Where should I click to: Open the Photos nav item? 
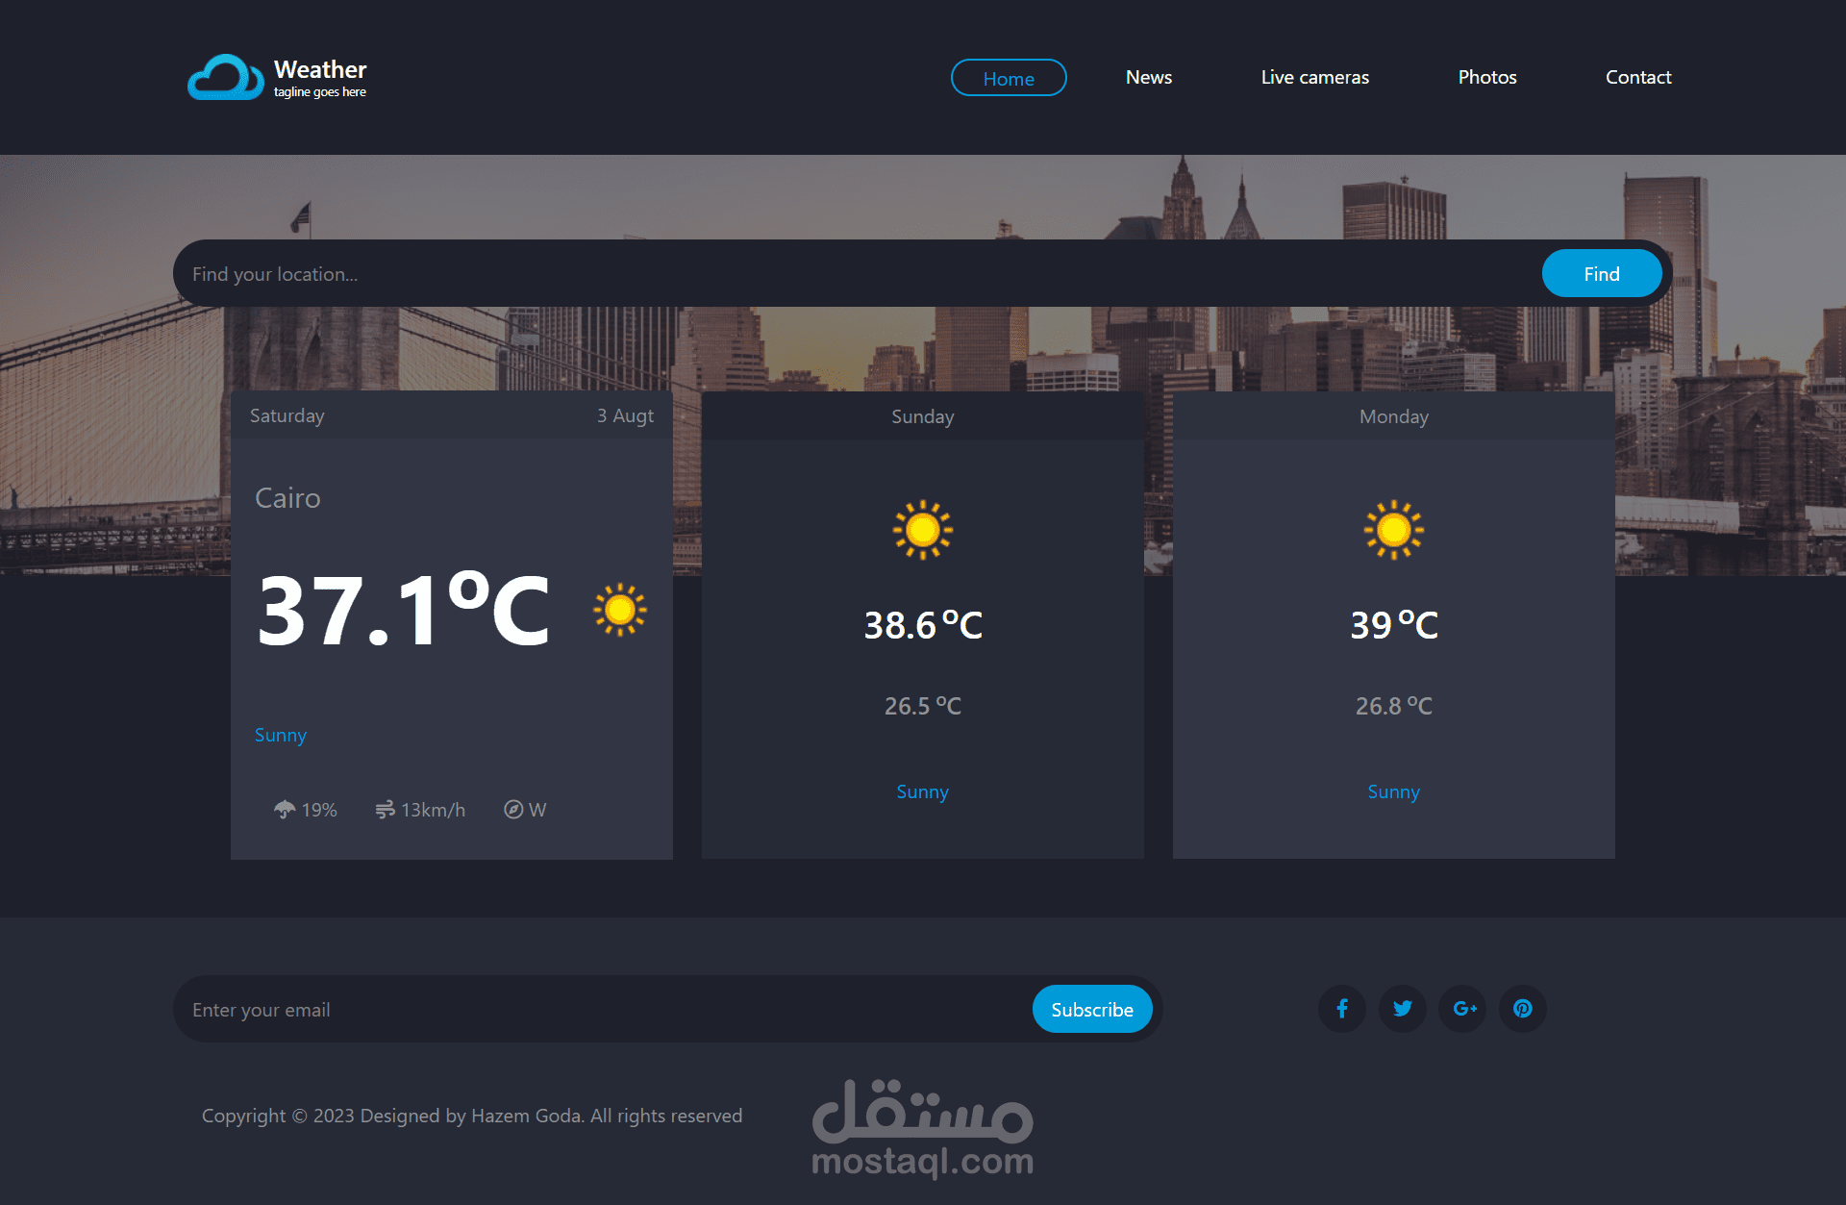[1487, 77]
